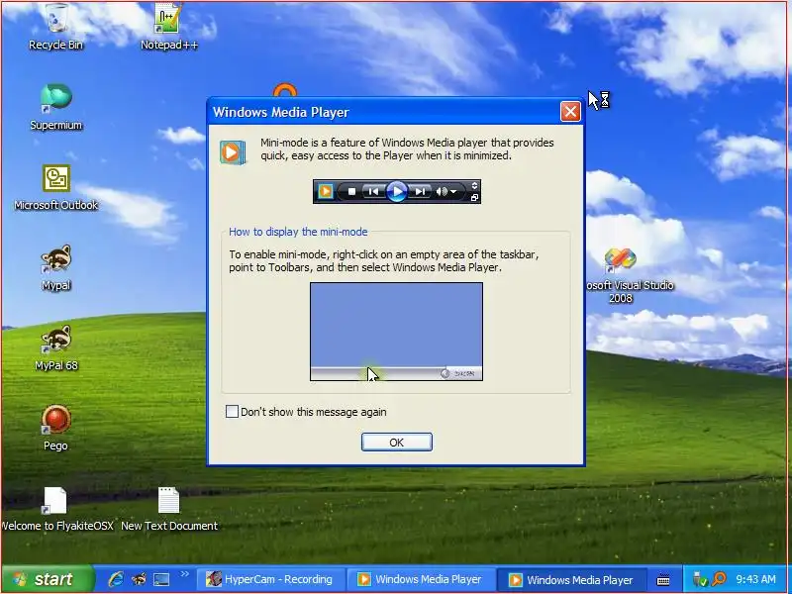This screenshot has width=792, height=594.
Task: Open the Recycle Bin desktop icon
Action: [x=55, y=27]
